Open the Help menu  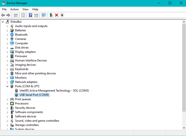click(x=35, y=9)
